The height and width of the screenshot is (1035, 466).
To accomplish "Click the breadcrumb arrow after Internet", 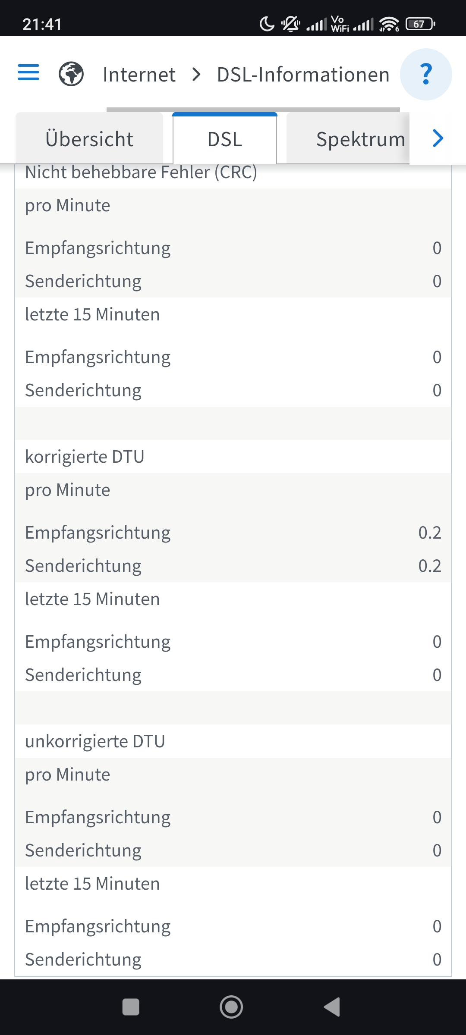I will pos(196,75).
